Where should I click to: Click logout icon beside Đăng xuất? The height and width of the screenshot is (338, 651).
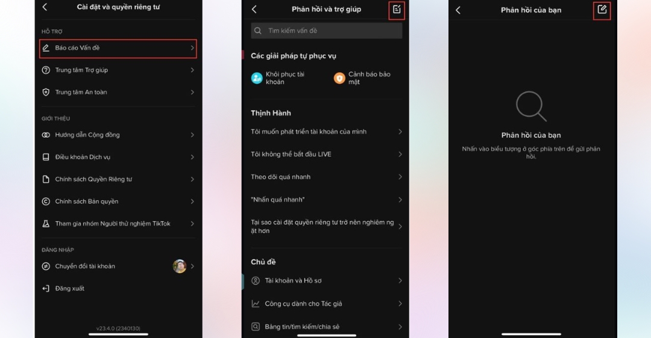pyautogui.click(x=46, y=288)
